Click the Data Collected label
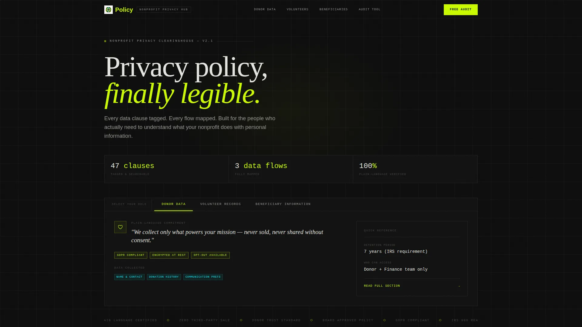582x327 pixels. click(x=129, y=268)
